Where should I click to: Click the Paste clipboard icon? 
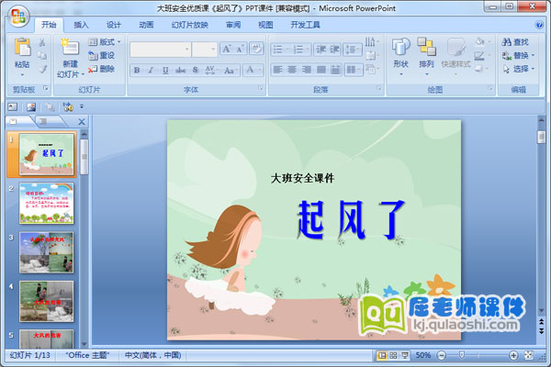[x=22, y=47]
